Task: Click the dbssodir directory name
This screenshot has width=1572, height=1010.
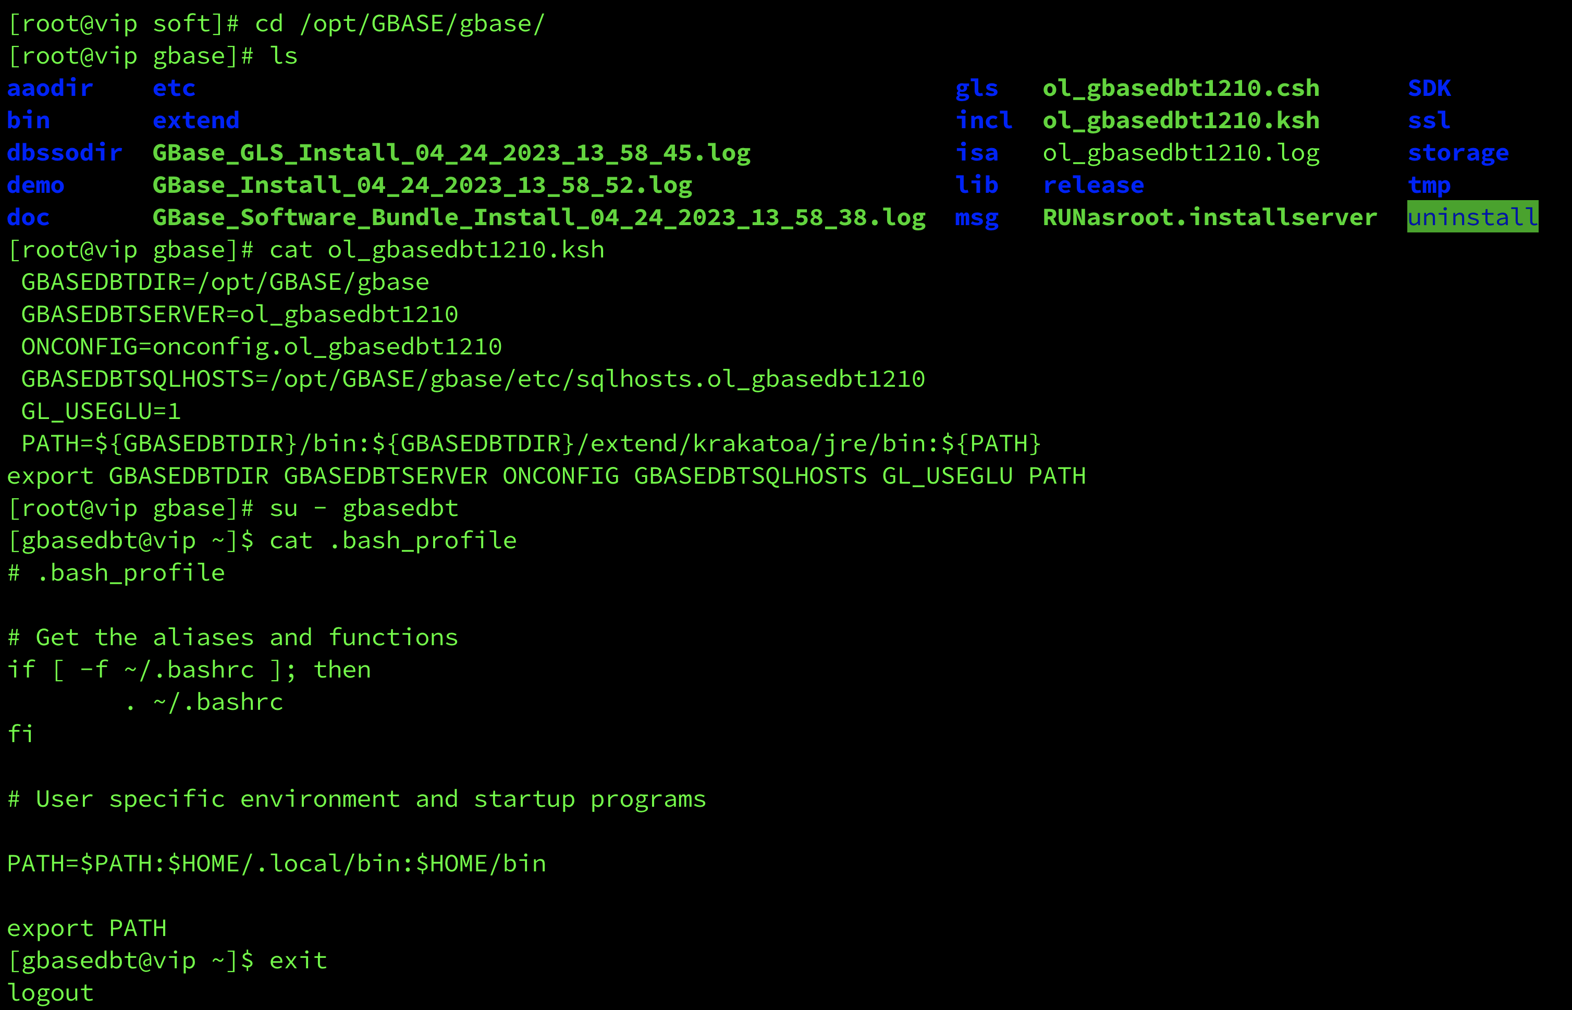Action: coord(64,153)
